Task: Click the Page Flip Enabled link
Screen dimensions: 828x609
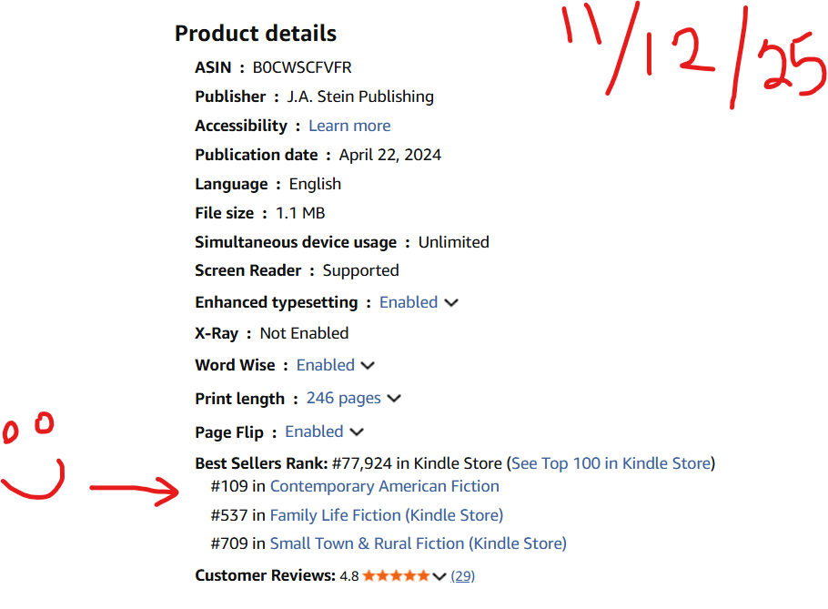Action: point(314,431)
